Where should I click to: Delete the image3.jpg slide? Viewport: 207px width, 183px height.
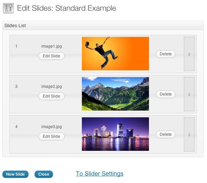[x=165, y=134]
